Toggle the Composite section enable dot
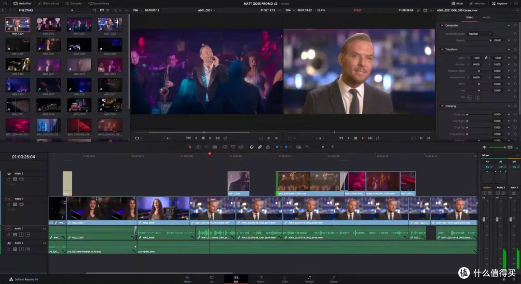Screen dimensions: 521x284 [441, 25]
